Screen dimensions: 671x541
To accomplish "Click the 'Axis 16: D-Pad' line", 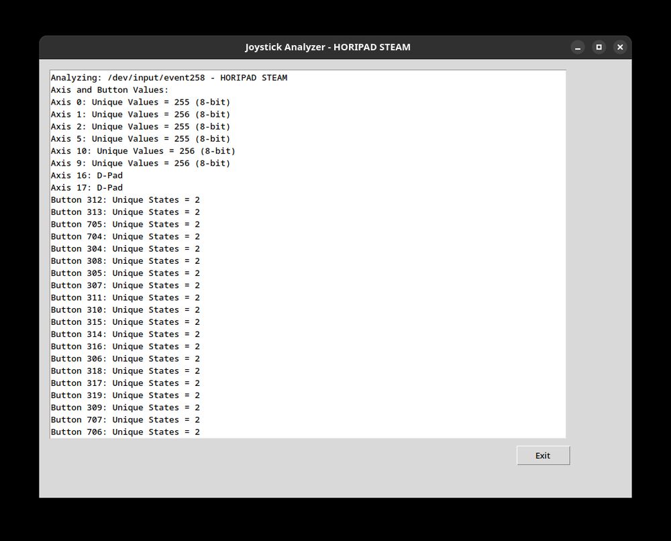I will point(87,175).
